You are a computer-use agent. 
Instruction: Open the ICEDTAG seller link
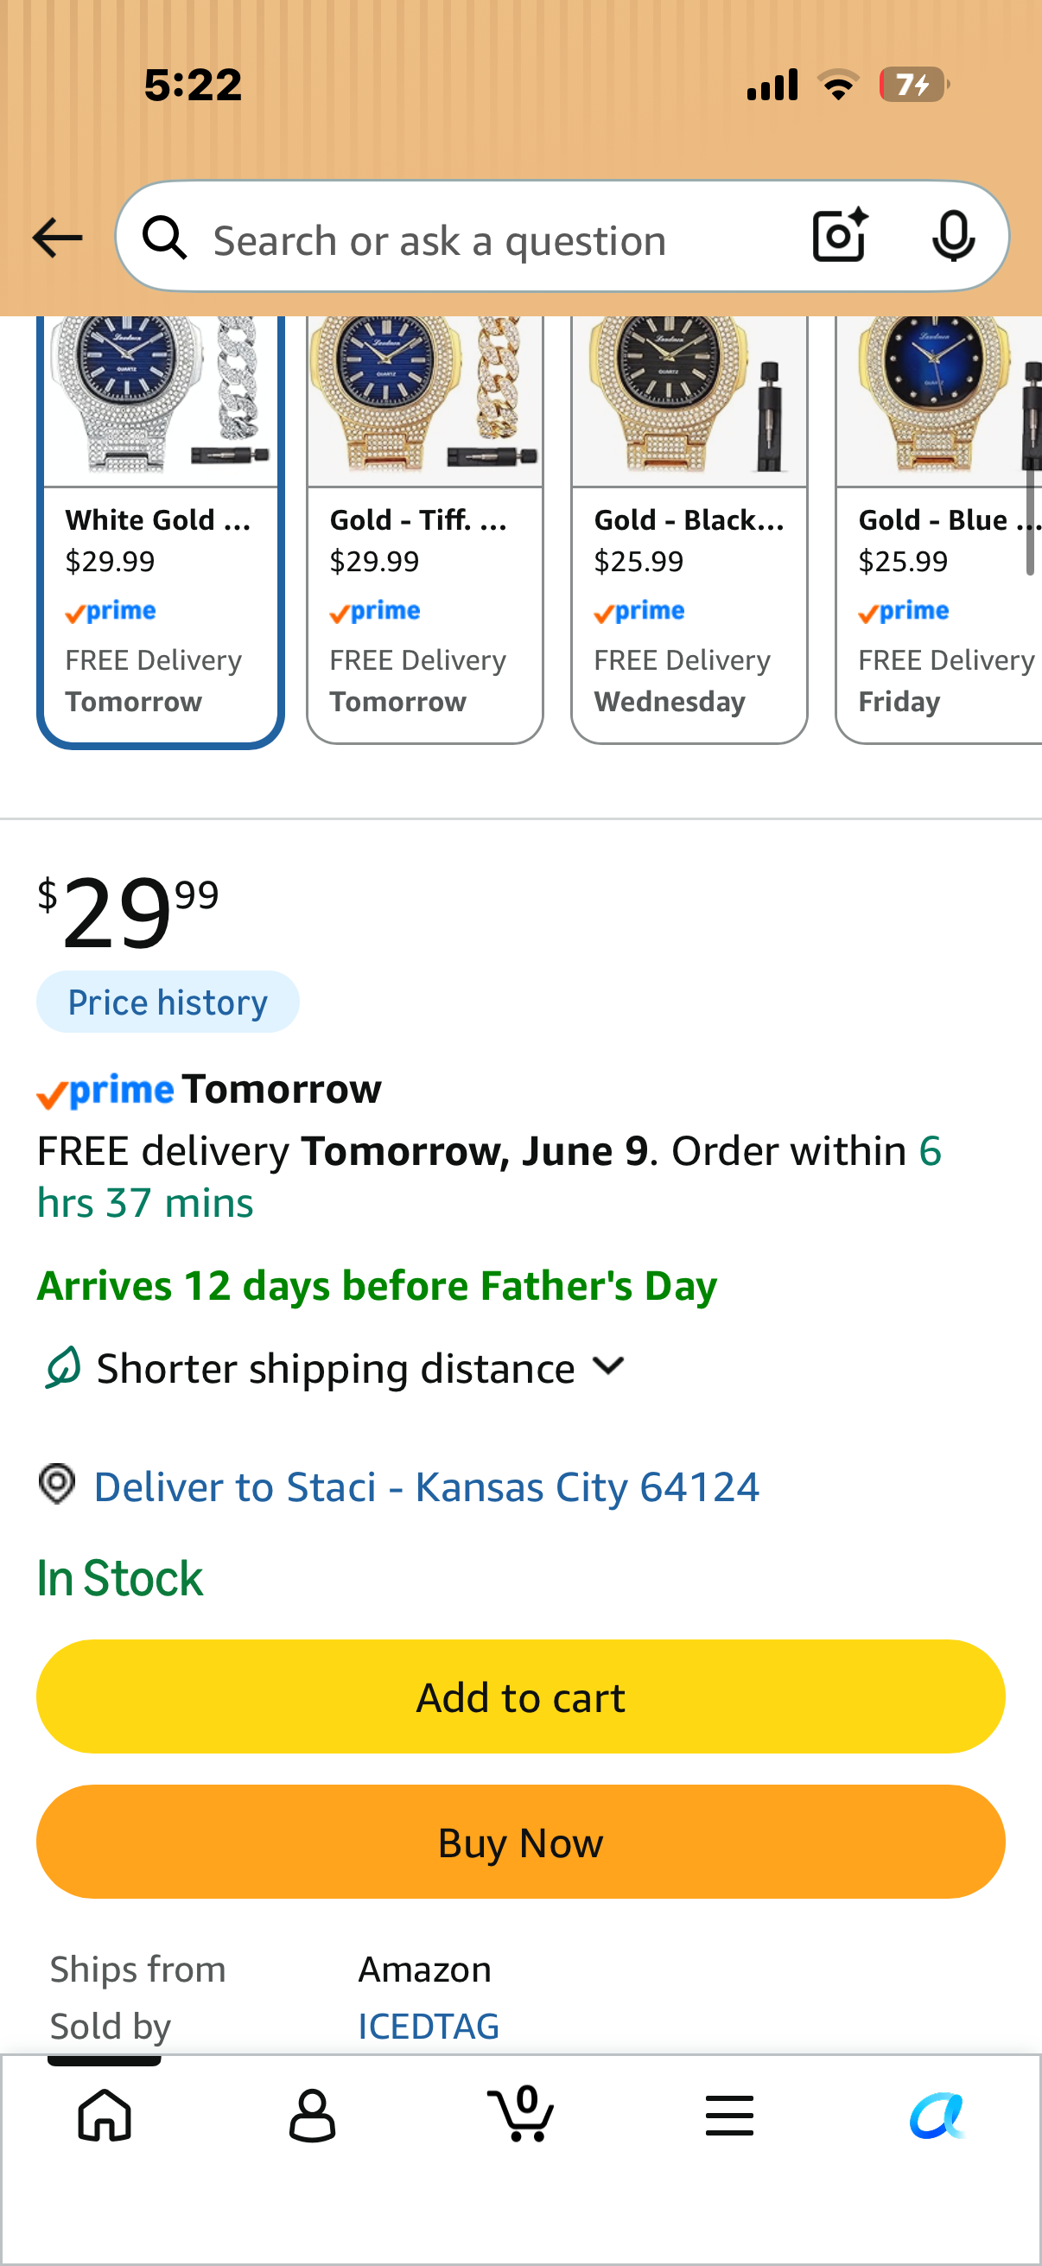pyautogui.click(x=429, y=2026)
